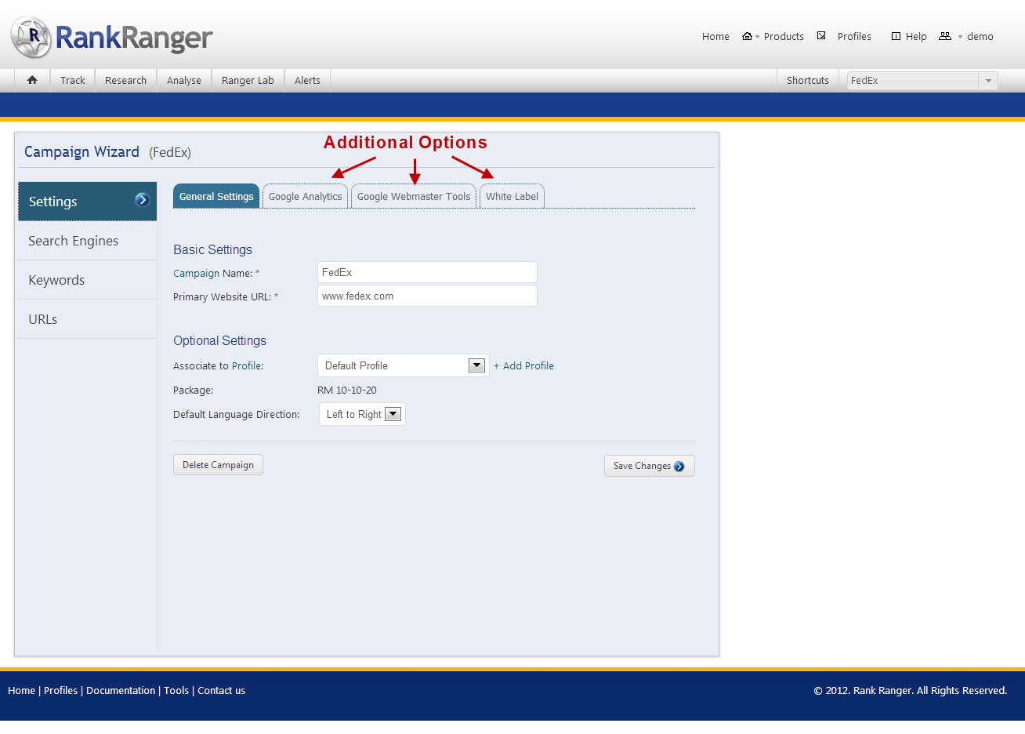Open the Default Language Direction dropdown
Screen dimensions: 1025x734
[362, 414]
